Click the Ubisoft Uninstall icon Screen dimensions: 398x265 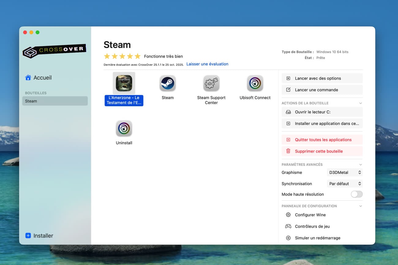(x=124, y=129)
